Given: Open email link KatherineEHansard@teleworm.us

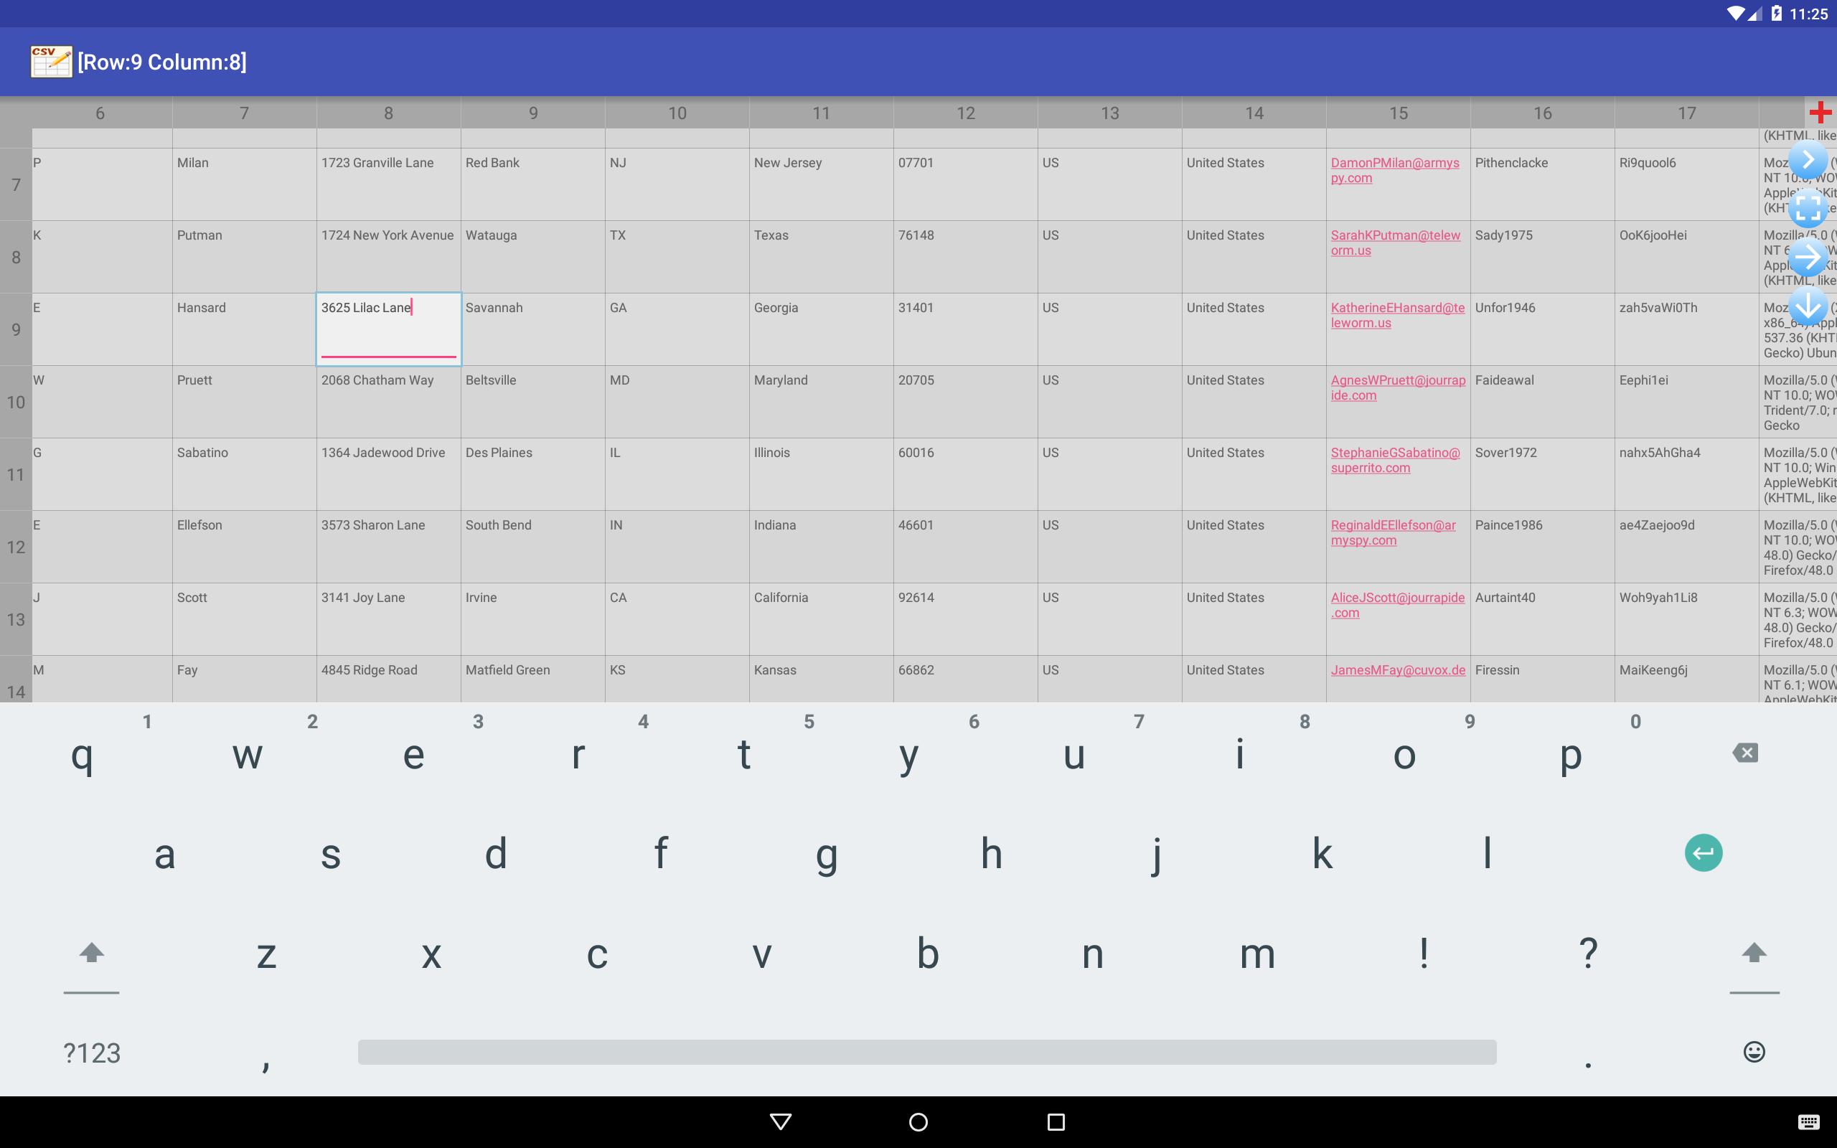Looking at the screenshot, I should point(1398,315).
